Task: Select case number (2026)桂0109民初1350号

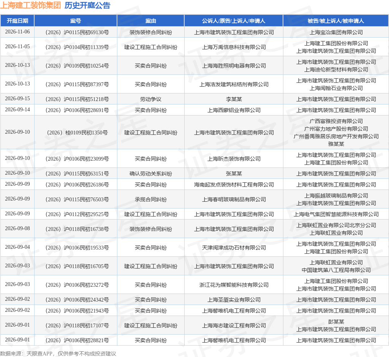Action: [x=77, y=133]
